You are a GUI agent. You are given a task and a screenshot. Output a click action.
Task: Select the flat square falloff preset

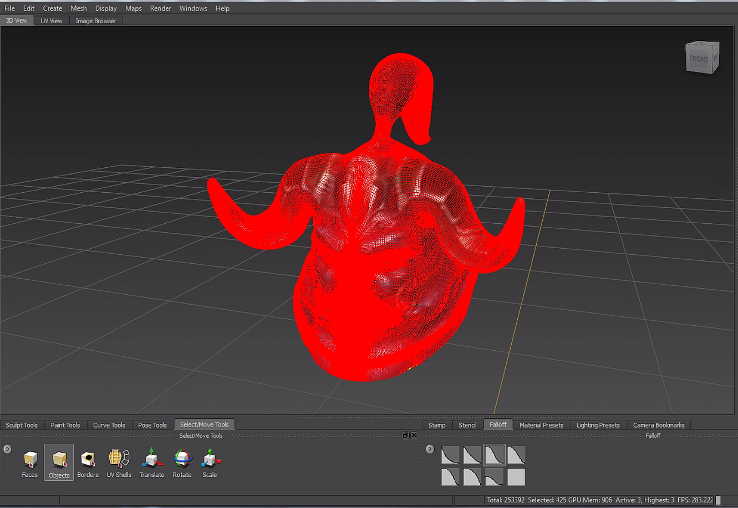[515, 475]
